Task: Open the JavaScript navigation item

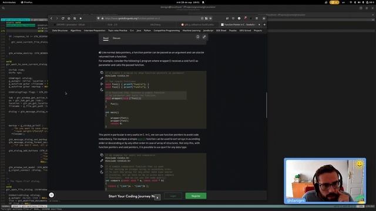Action: pos(208,30)
